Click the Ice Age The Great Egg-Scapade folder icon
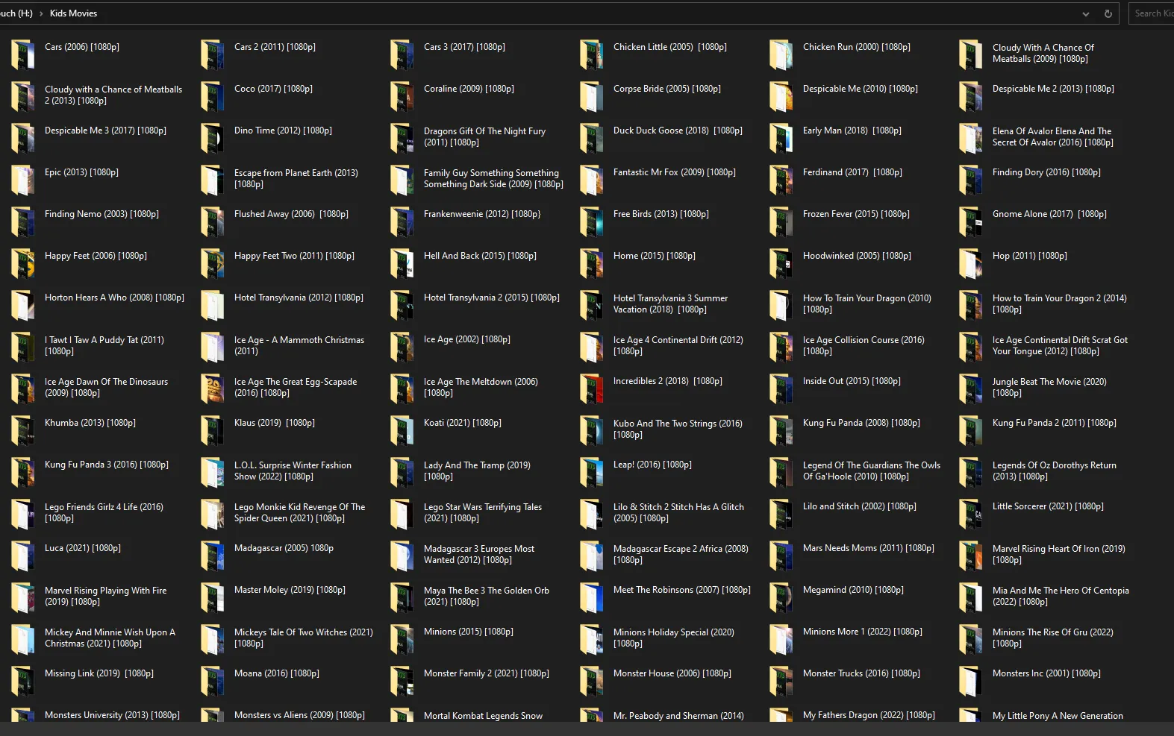 point(213,389)
